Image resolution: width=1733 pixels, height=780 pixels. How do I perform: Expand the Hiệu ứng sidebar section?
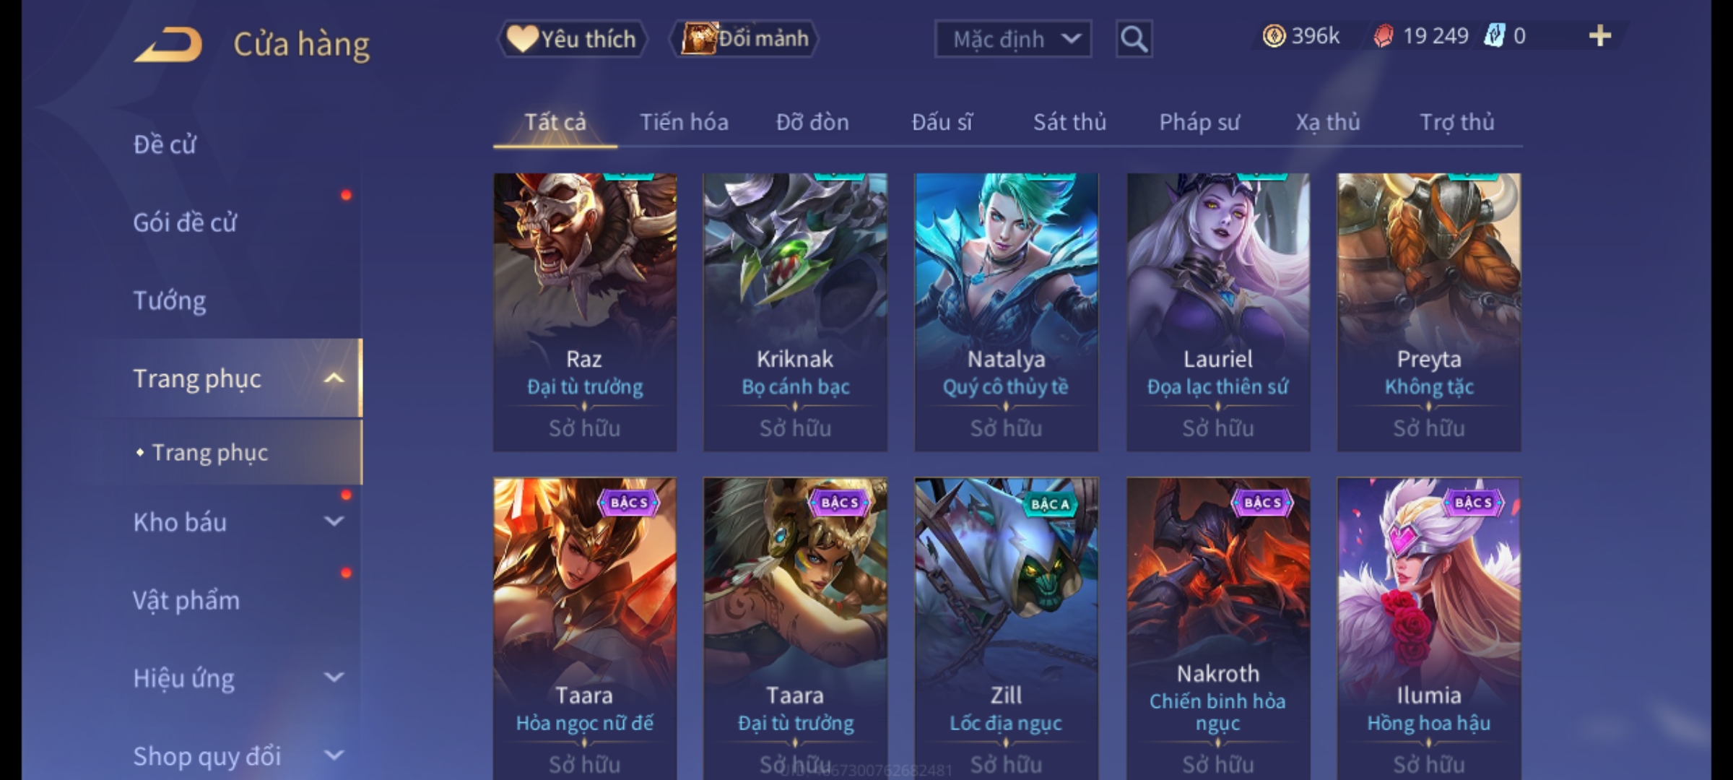pos(334,677)
